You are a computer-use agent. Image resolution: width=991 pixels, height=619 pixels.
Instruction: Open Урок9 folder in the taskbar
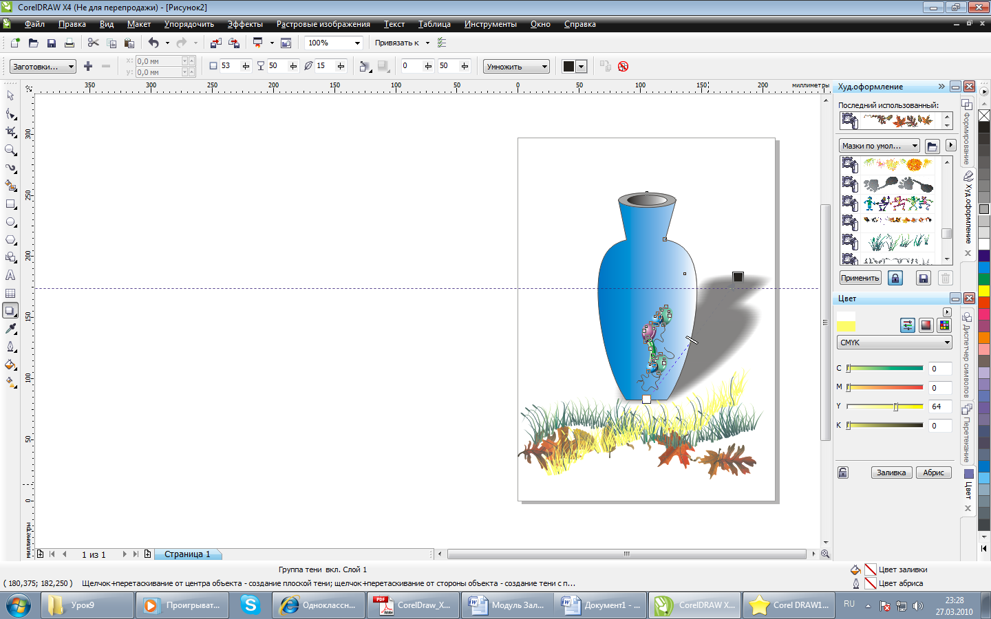[88, 605]
